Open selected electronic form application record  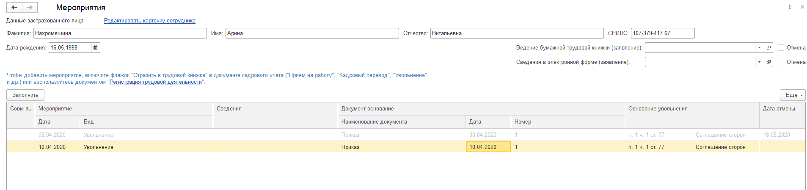point(769,62)
